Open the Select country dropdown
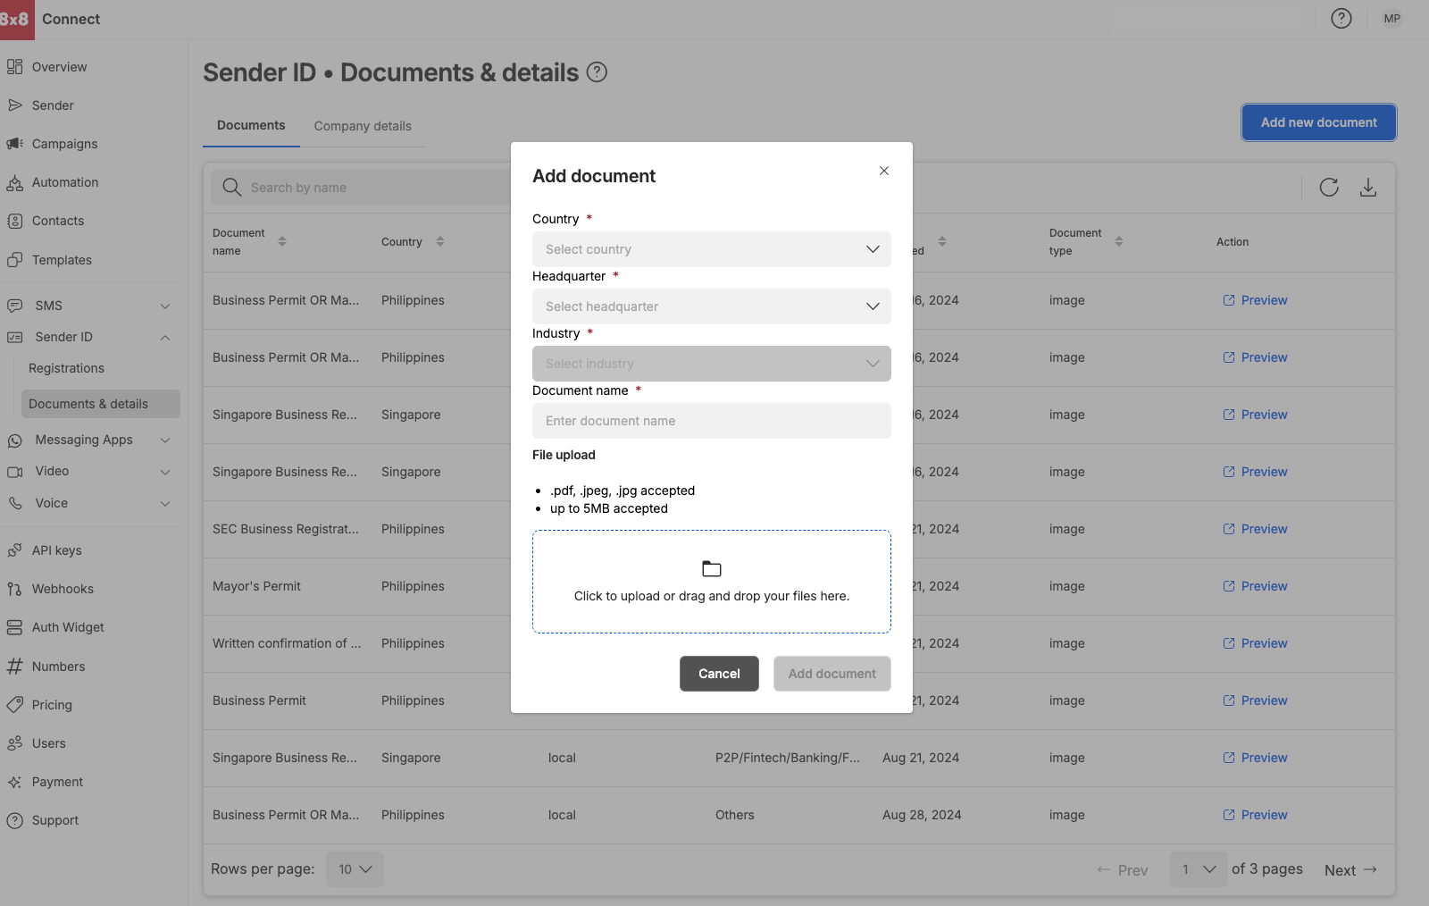The height and width of the screenshot is (906, 1429). 711,249
